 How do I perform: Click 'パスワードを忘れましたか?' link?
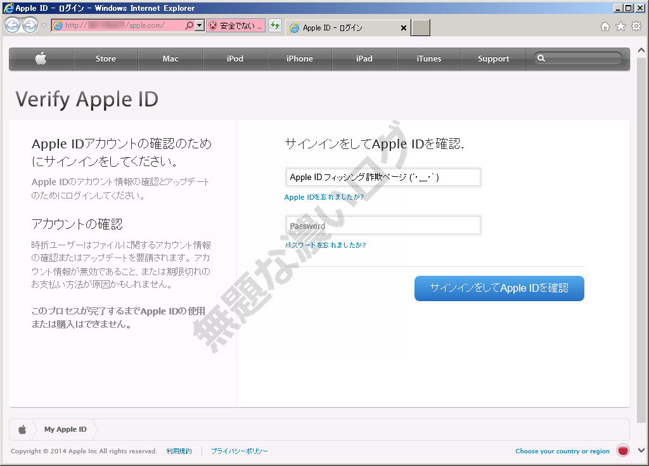click(325, 245)
